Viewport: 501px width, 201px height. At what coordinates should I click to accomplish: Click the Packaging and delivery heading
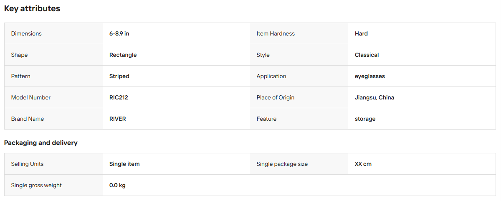pyautogui.click(x=41, y=143)
